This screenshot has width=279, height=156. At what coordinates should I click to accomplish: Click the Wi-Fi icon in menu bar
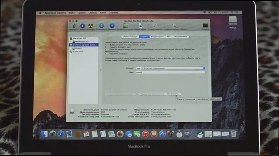(204, 13)
